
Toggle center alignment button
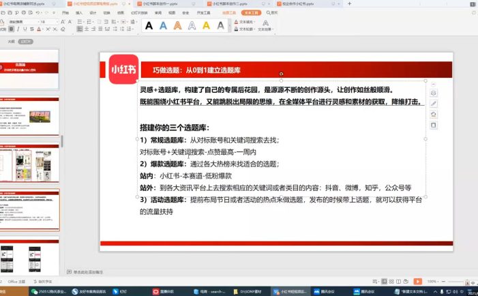click(87, 29)
